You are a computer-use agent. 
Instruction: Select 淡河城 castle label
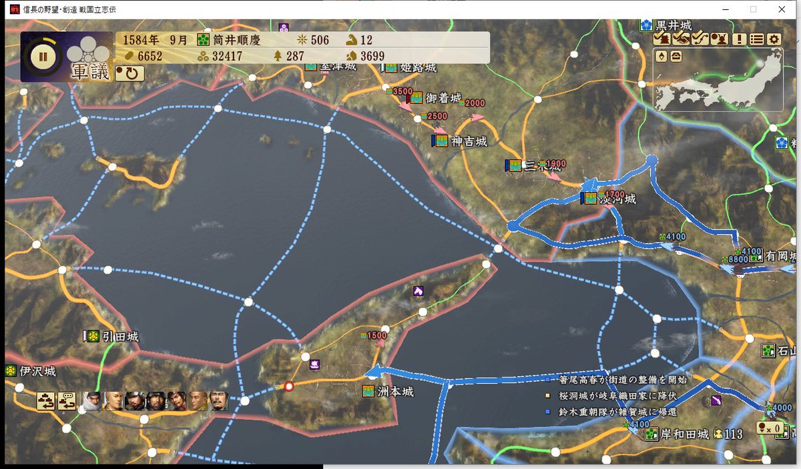click(617, 199)
